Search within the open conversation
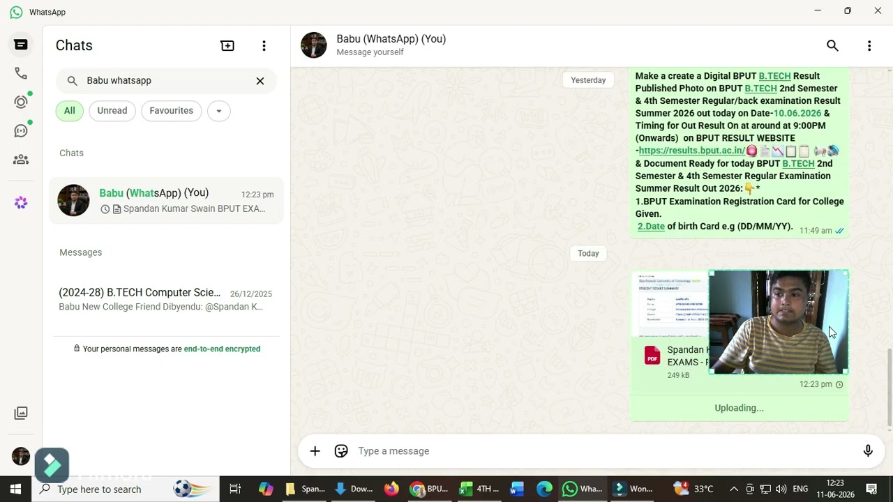The image size is (893, 502). (x=832, y=46)
